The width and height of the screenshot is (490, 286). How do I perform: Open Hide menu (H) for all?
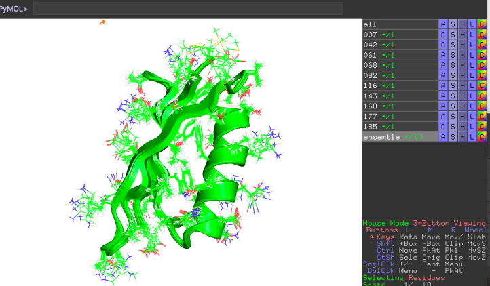pyautogui.click(x=462, y=24)
